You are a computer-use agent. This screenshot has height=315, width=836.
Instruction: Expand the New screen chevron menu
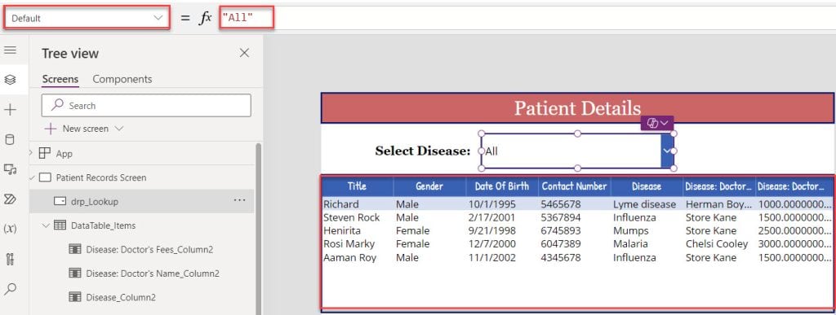point(119,129)
